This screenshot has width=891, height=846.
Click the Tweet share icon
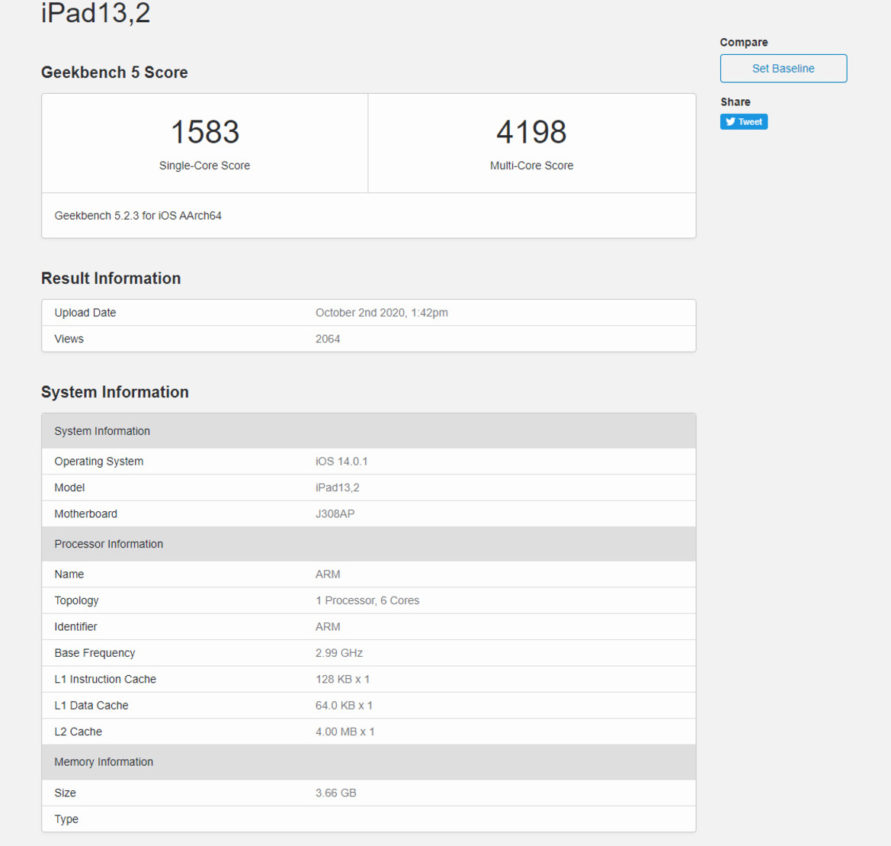coord(743,121)
